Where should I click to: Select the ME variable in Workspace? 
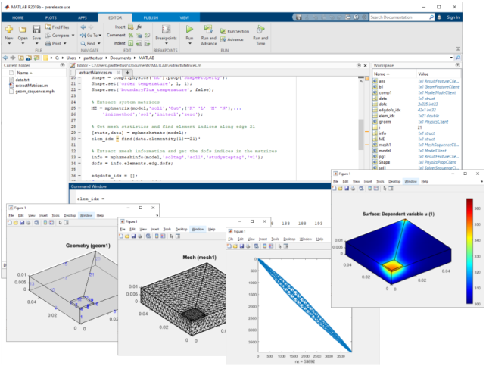[x=382, y=139]
